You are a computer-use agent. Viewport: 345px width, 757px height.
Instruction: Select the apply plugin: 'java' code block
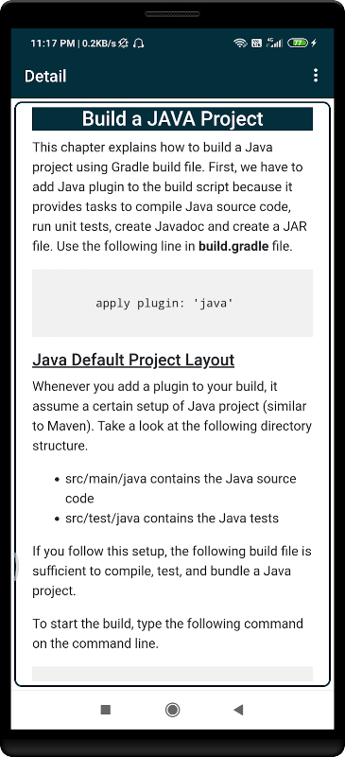click(172, 303)
